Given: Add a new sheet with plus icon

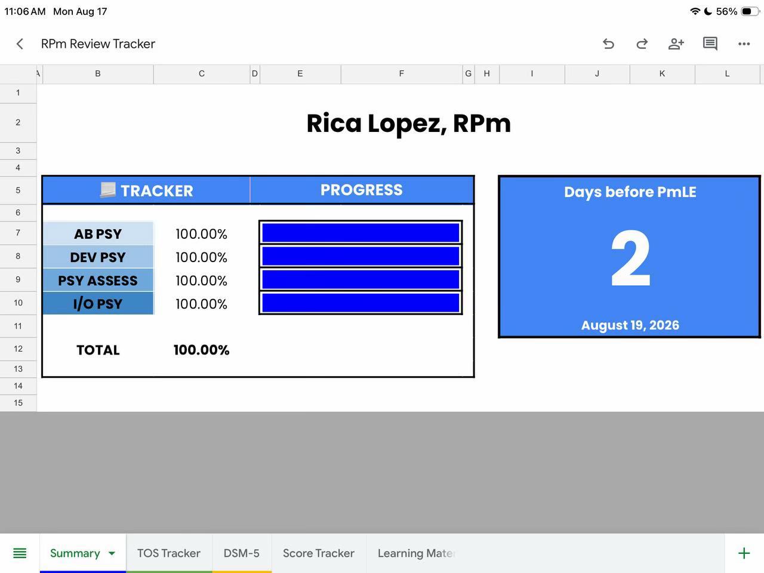Looking at the screenshot, I should (x=744, y=553).
